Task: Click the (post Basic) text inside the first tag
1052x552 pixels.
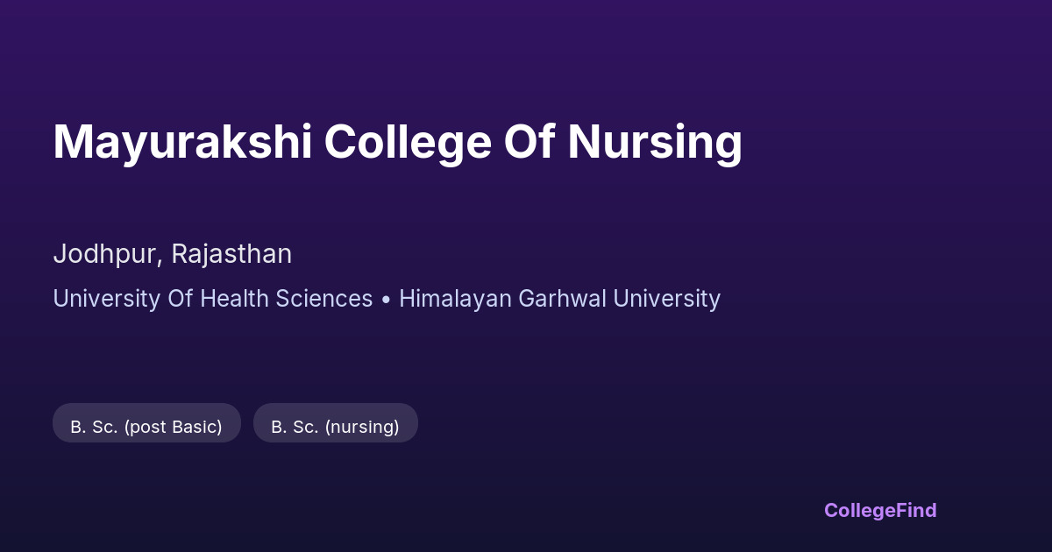Action: pyautogui.click(x=173, y=427)
